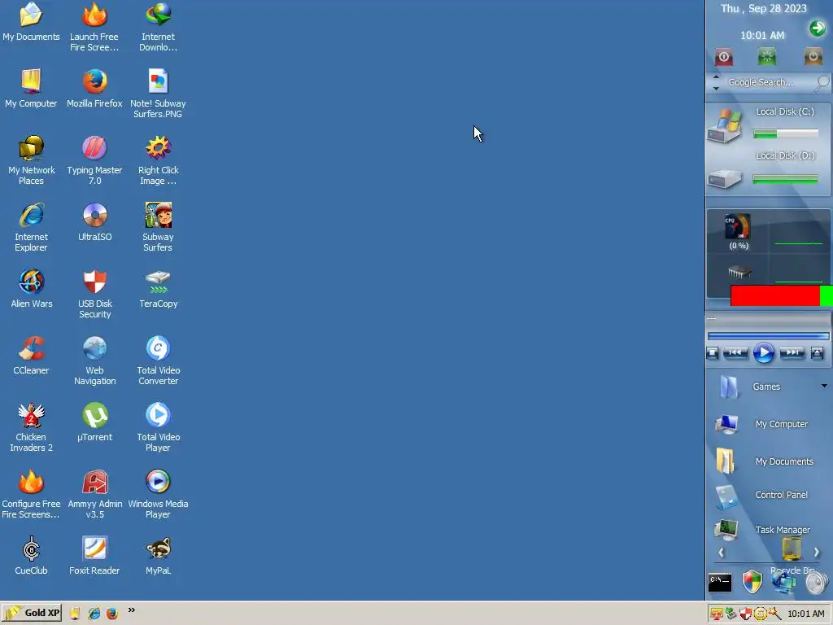Open Firefox quick launch icon
The height and width of the screenshot is (625, 833).
pos(111,614)
